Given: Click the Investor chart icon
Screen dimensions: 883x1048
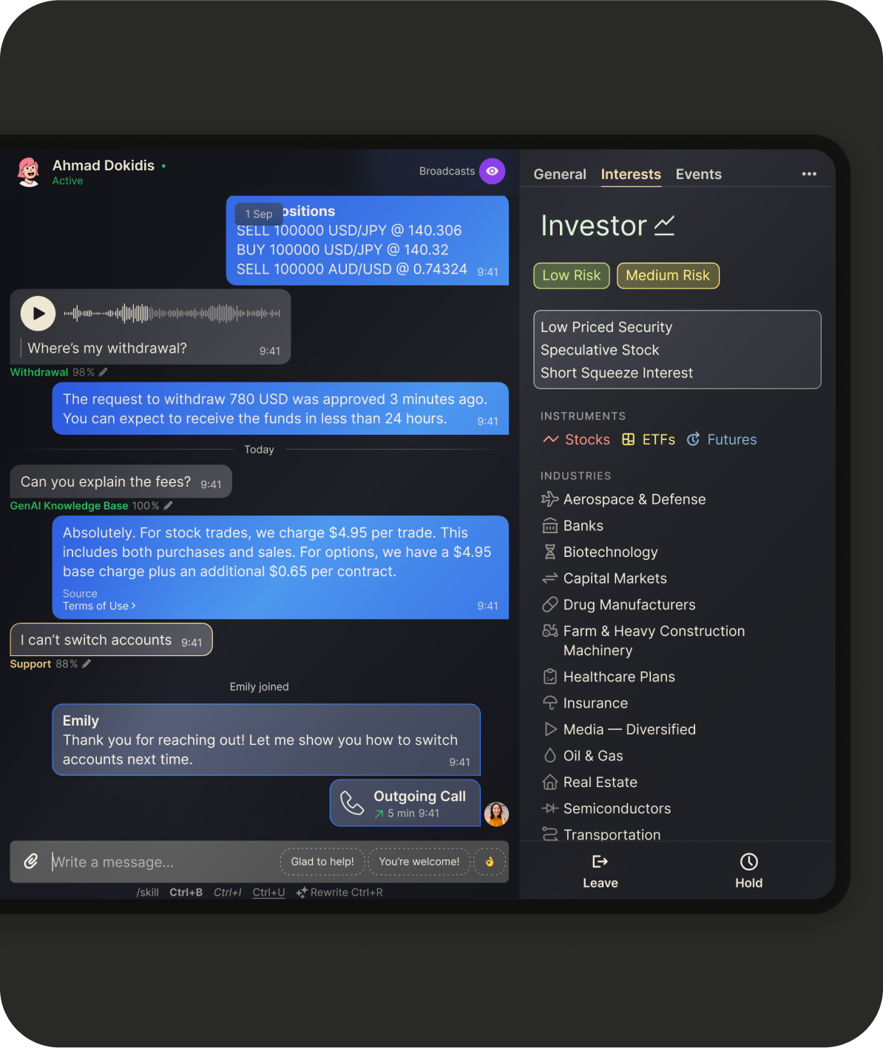Looking at the screenshot, I should [664, 226].
